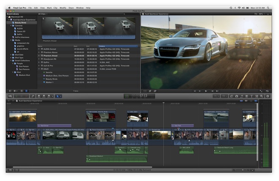279x181 pixels.
Task: Switch event browser to list view
Action: pos(26,91)
